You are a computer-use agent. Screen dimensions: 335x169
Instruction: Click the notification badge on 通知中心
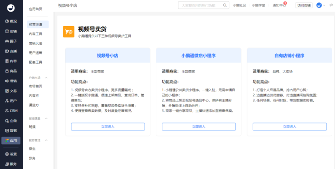[x=285, y=3]
